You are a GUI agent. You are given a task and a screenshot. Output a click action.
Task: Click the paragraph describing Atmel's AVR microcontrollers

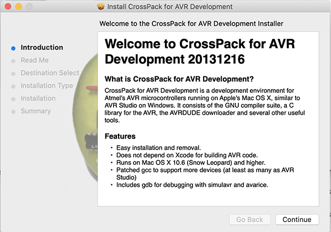pos(205,106)
